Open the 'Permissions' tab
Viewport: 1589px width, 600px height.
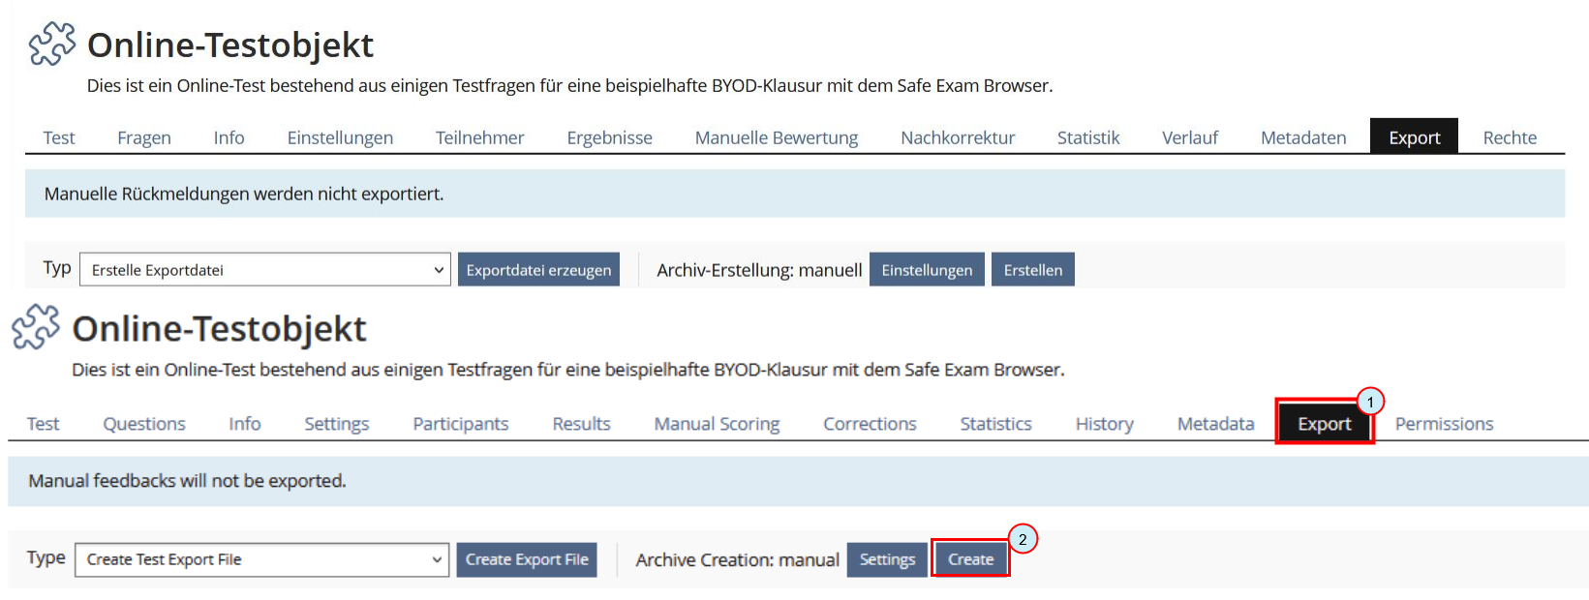click(1444, 424)
